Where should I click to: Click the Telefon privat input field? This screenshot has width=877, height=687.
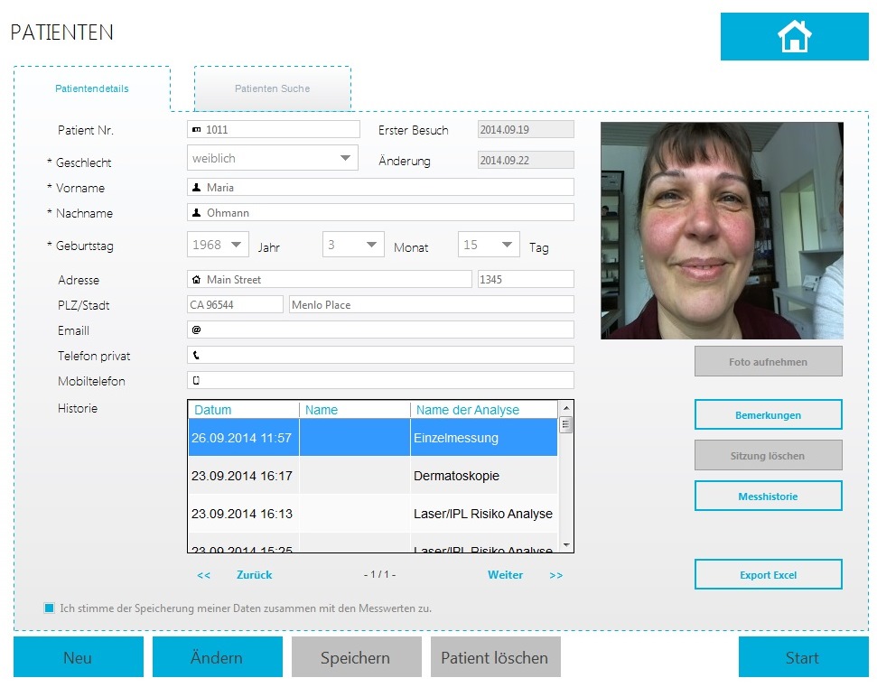(380, 355)
